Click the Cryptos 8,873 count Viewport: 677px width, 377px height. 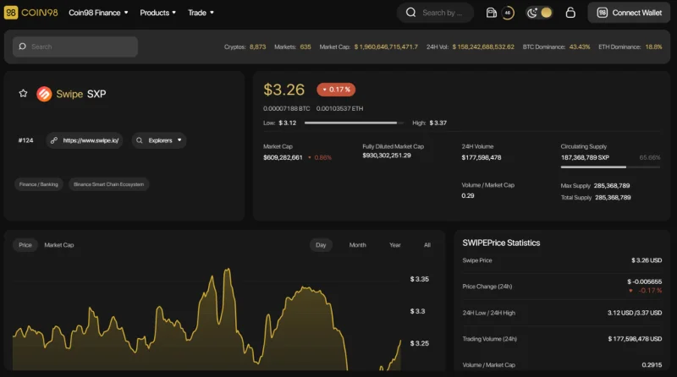pos(258,46)
